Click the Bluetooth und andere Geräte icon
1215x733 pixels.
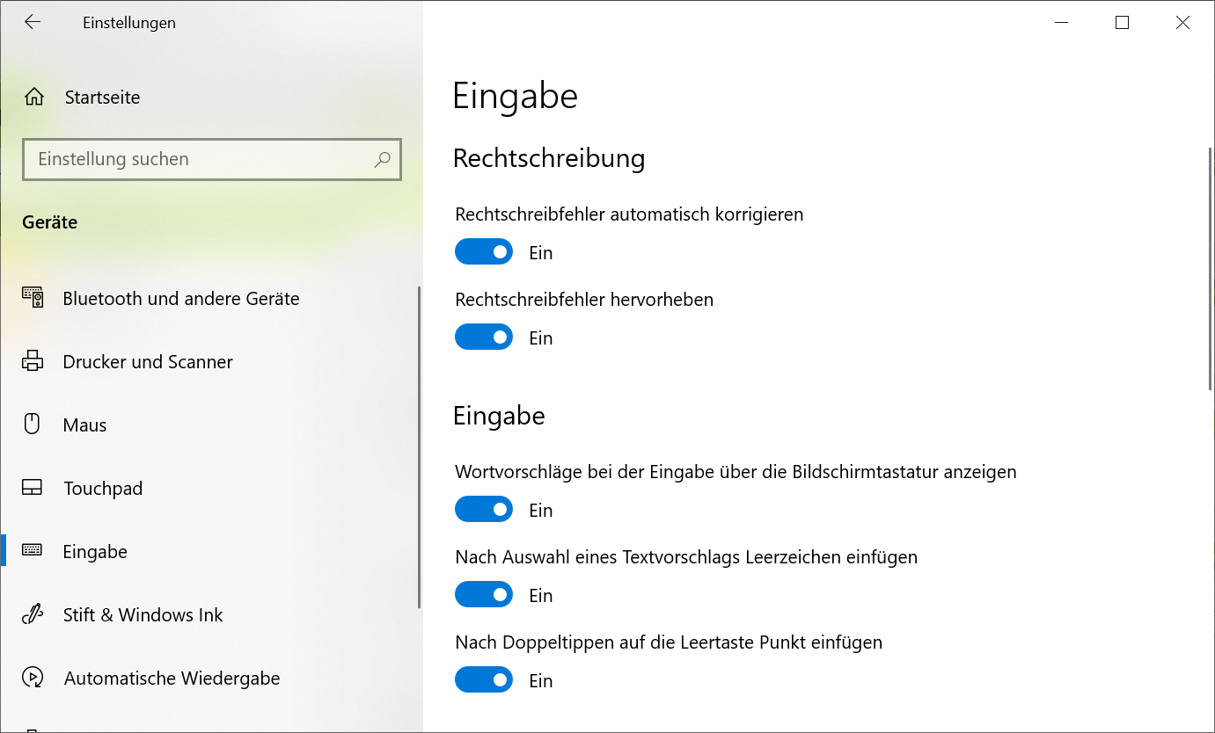[x=33, y=299]
